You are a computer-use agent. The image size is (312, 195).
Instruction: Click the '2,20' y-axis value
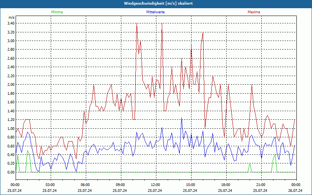click(11, 76)
